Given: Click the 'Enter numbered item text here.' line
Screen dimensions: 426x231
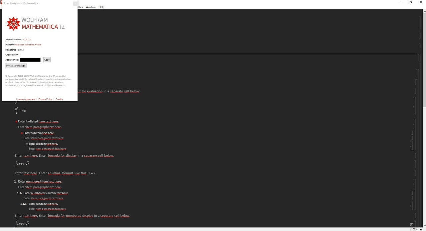Looking at the screenshot, I should [40, 181].
